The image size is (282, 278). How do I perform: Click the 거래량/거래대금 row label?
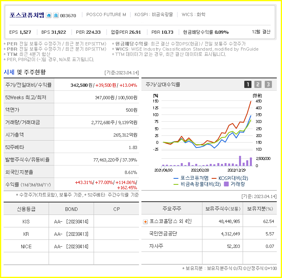[22, 122]
